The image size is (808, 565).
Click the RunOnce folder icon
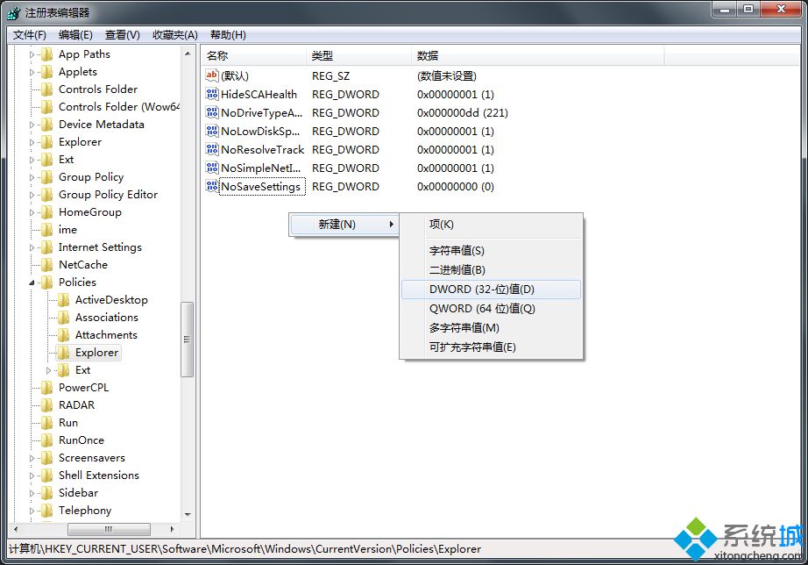coord(47,440)
